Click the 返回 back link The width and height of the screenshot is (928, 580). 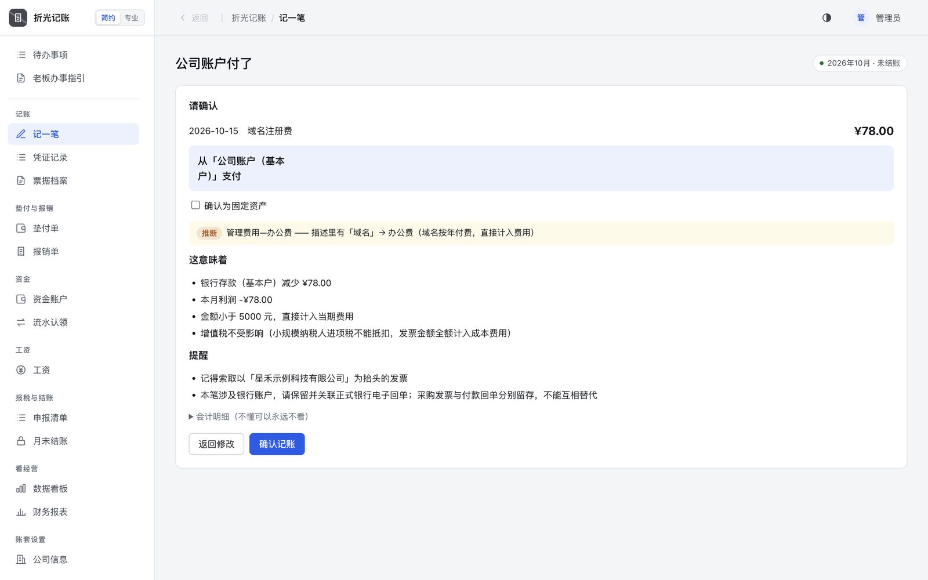point(194,18)
